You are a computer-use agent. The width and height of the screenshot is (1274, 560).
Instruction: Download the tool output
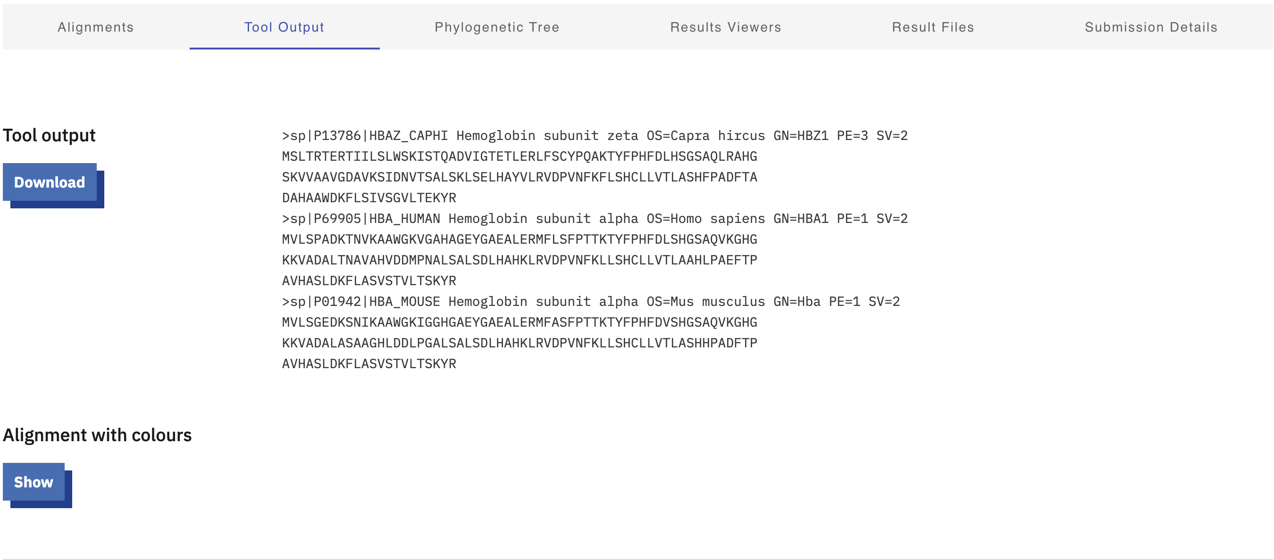pos(50,182)
